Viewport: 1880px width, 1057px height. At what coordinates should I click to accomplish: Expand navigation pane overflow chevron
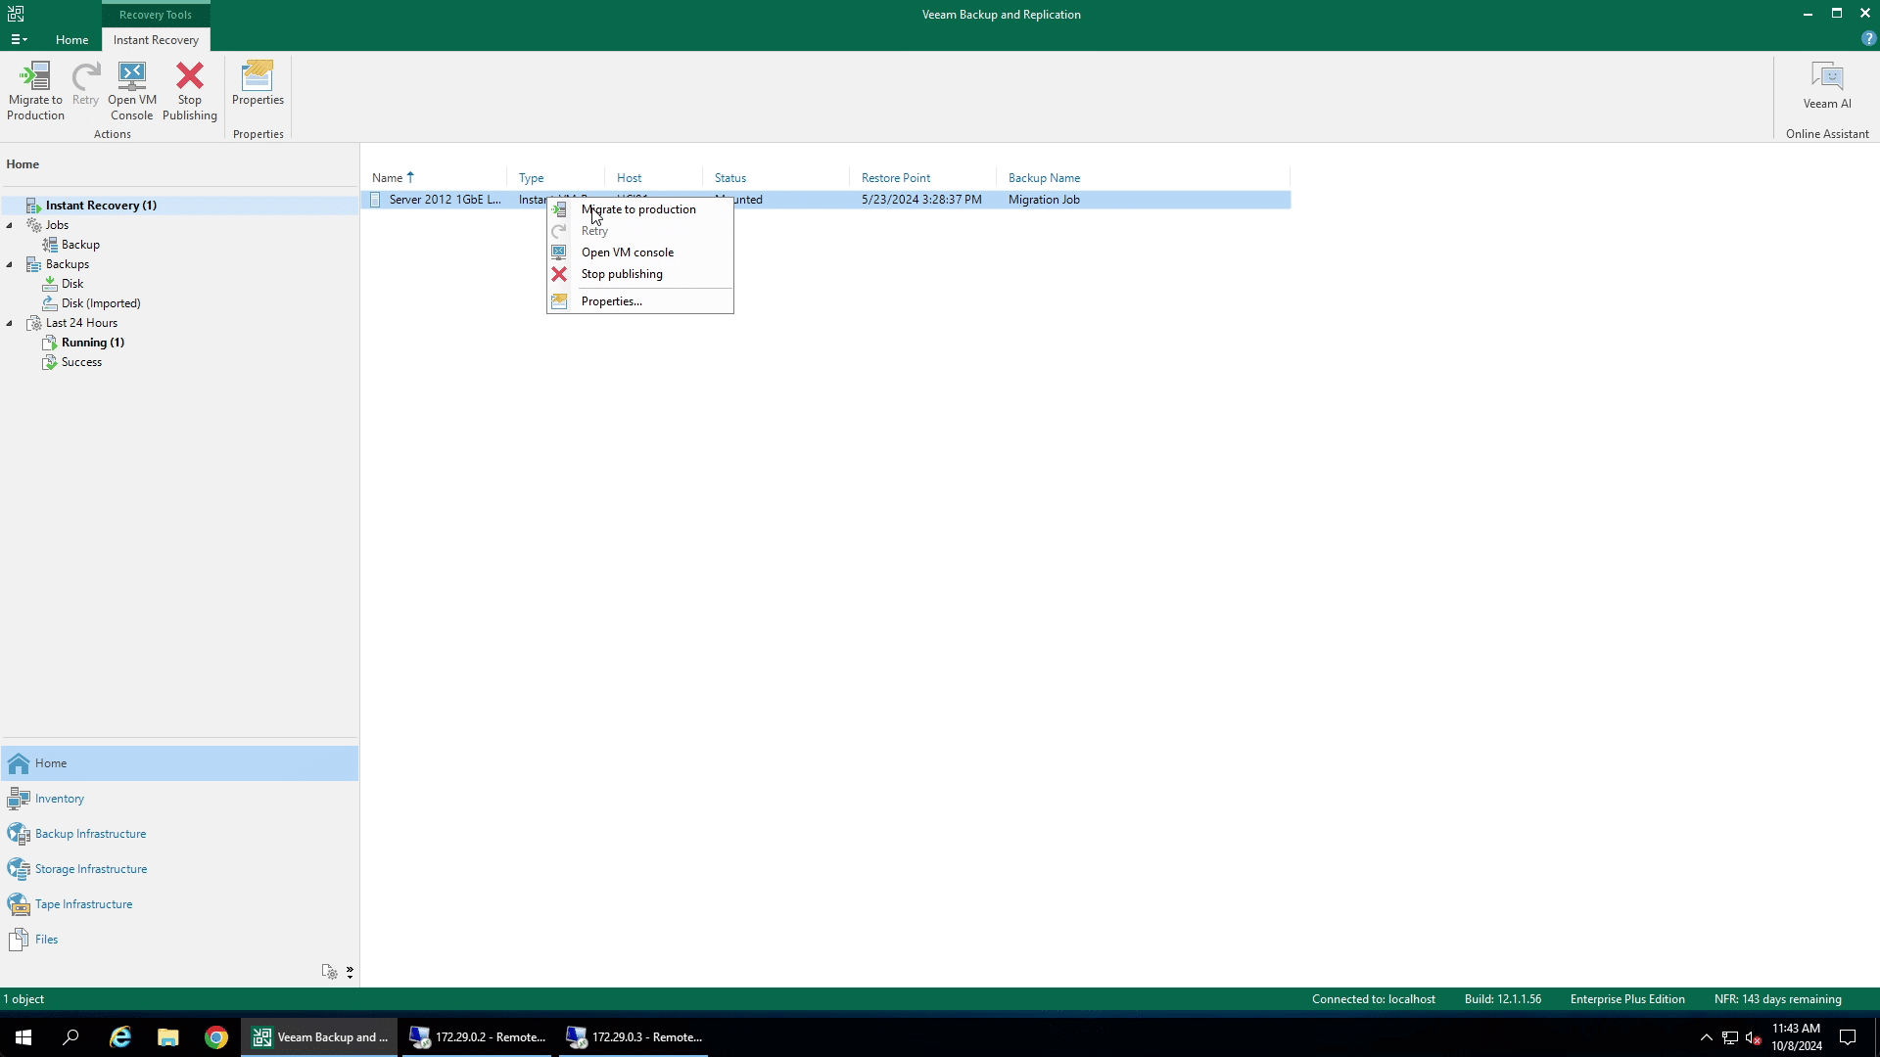coord(350,972)
